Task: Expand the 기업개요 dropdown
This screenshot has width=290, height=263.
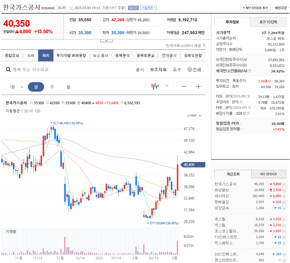Action: pyautogui.click(x=148, y=8)
